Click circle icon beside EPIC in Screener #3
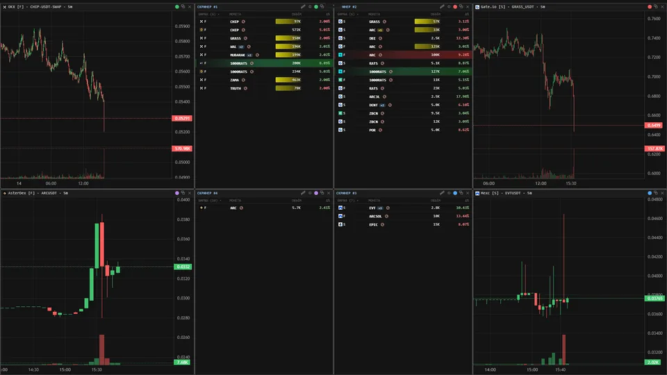Viewport: 667px width, 375px height. tap(382, 224)
